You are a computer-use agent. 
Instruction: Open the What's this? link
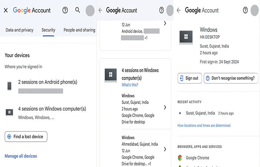tap(130, 85)
